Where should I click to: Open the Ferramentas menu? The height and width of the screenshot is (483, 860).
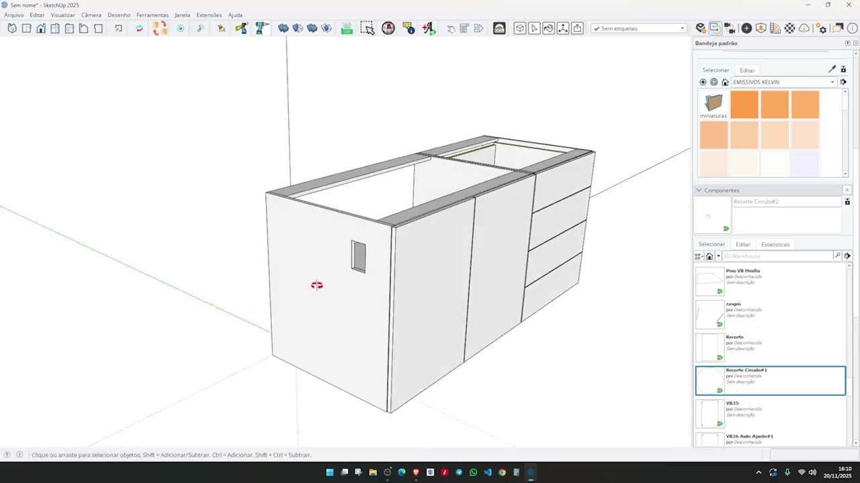point(153,15)
